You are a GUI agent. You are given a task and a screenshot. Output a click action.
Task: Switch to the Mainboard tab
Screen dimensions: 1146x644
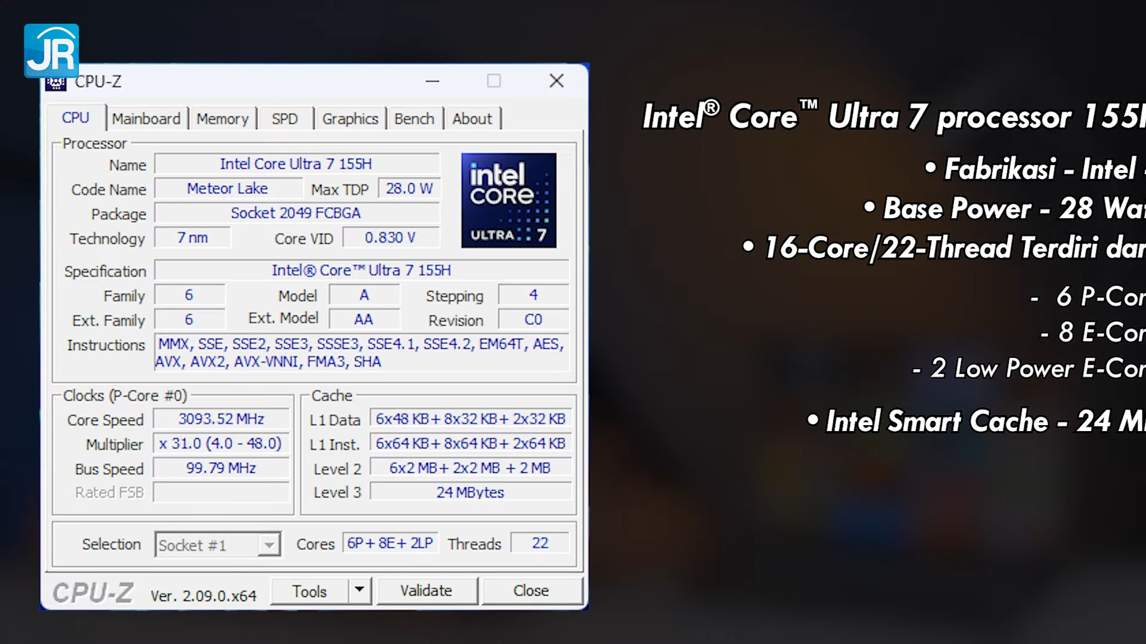146,119
